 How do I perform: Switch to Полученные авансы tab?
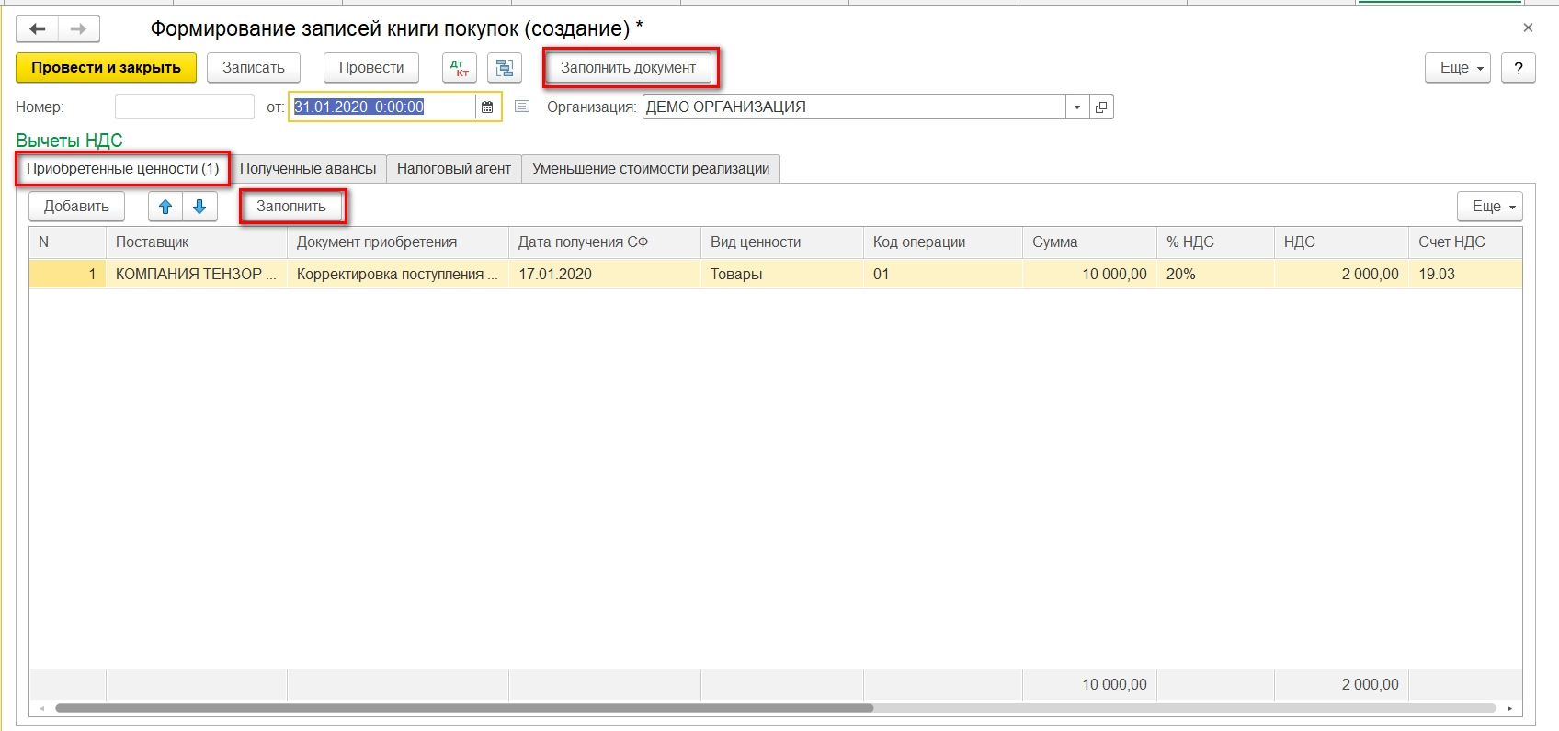308,169
